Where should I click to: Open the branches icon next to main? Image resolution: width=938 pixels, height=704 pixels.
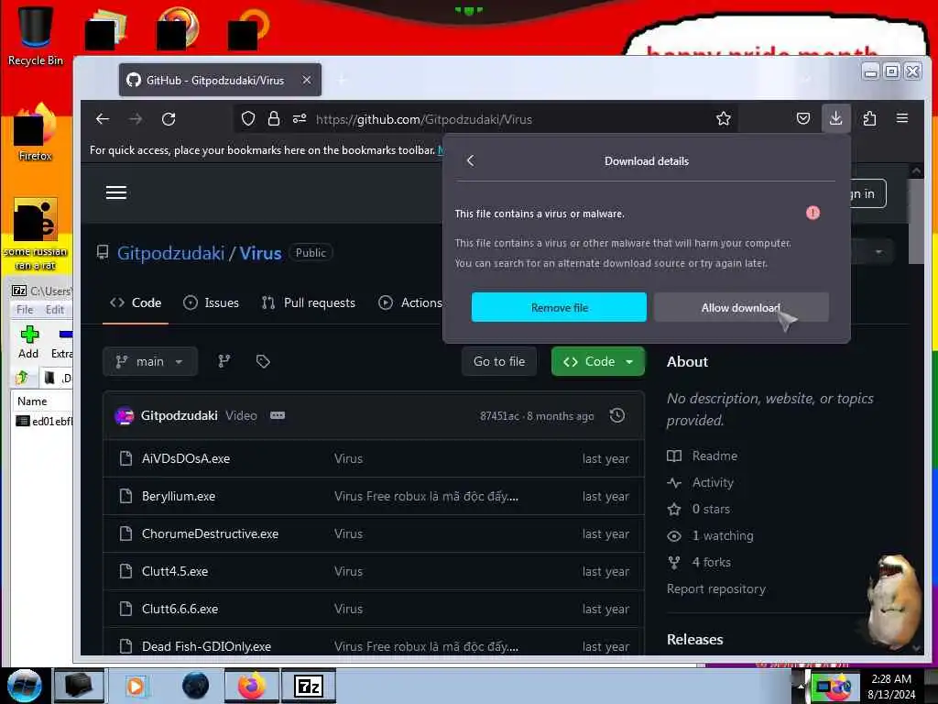tap(224, 361)
